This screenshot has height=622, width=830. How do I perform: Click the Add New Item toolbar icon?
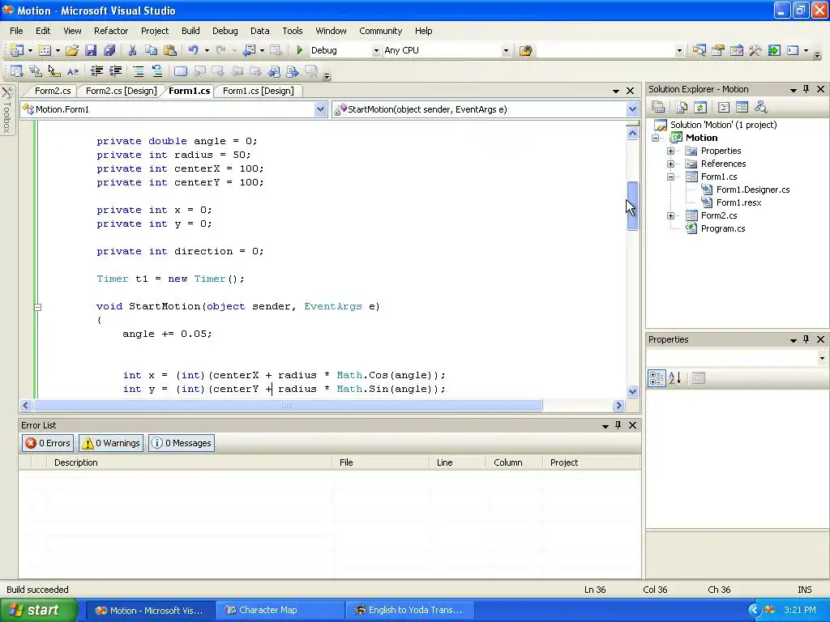(x=45, y=50)
